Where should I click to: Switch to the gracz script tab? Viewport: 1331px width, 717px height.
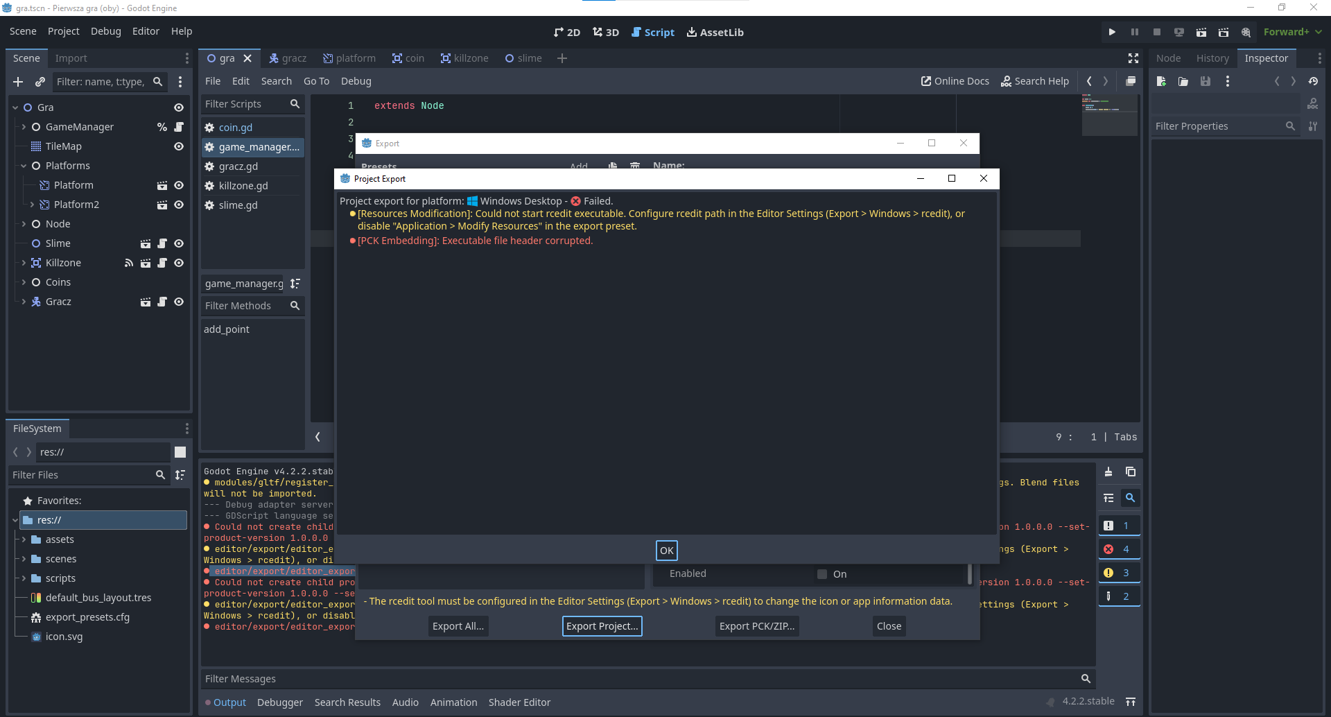pos(294,58)
